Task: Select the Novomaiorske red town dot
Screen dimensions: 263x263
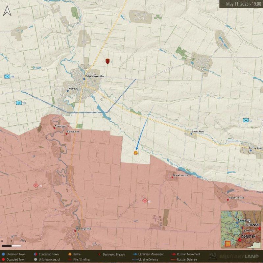Action: pyautogui.click(x=228, y=200)
